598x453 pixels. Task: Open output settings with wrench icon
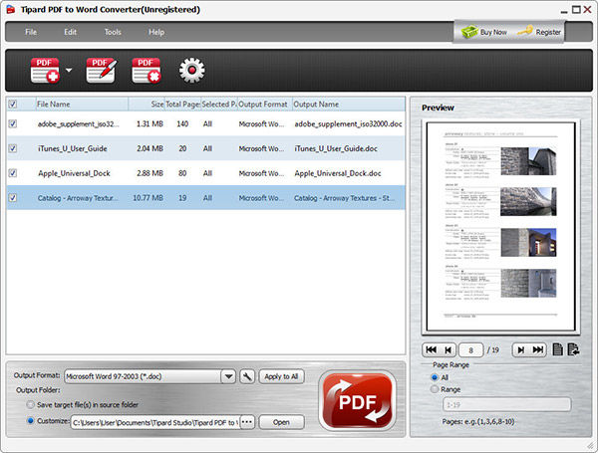(247, 376)
